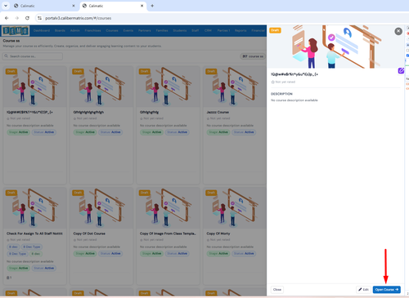409x298 pixels.
Task: Open the Copy Of Dot Course card thumbnail
Action: point(101,208)
